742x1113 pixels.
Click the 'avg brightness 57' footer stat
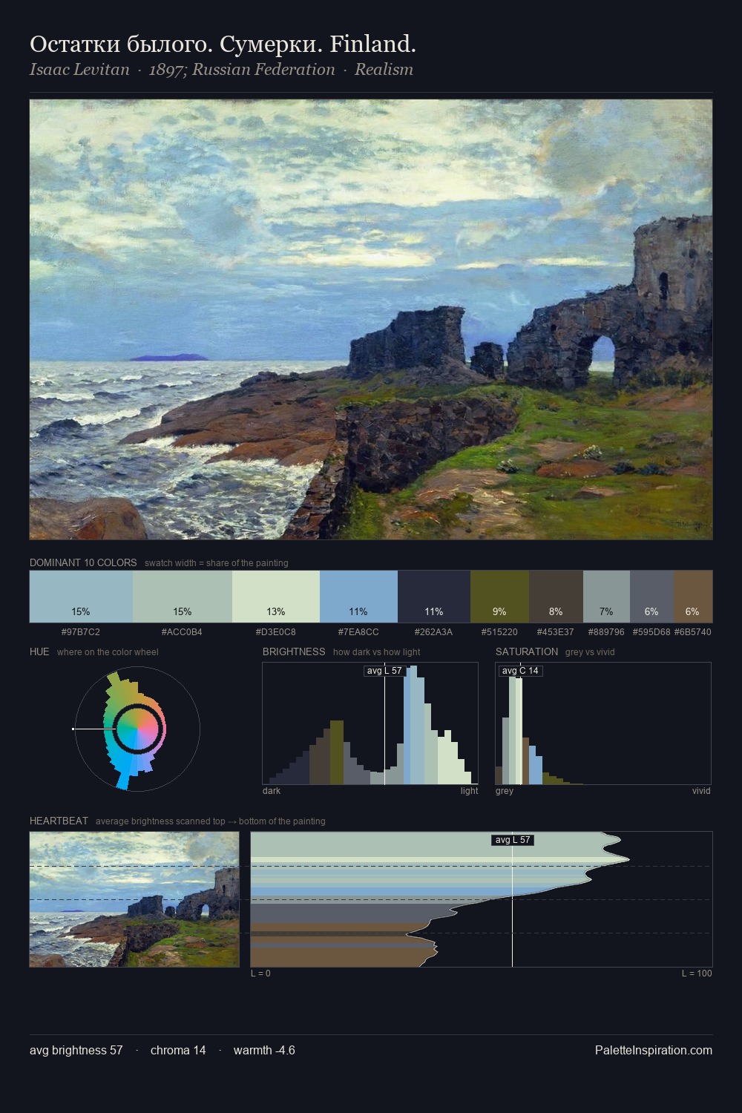point(76,1050)
